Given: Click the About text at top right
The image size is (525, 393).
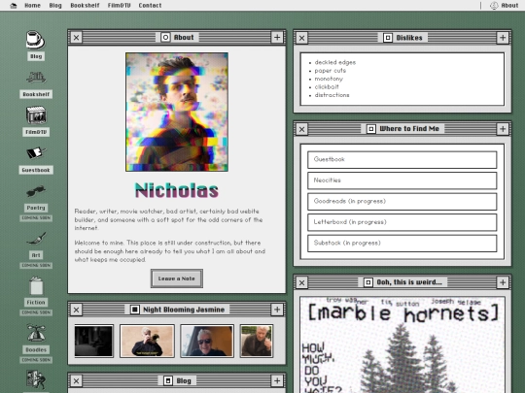Looking at the screenshot, I should [x=509, y=6].
